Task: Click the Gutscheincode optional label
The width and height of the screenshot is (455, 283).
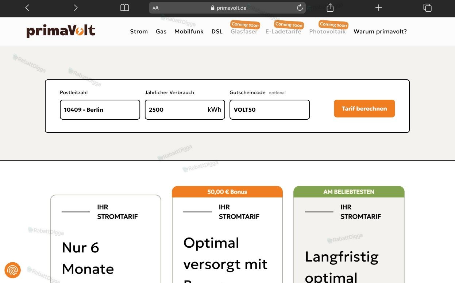Action: (x=258, y=92)
